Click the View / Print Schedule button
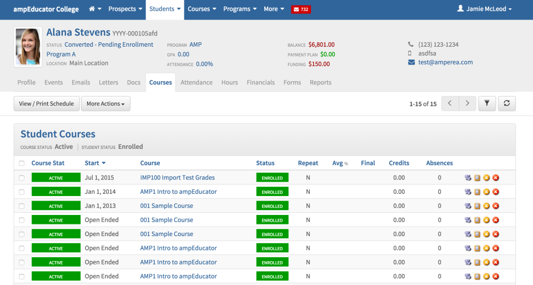The image size is (533, 285). click(x=47, y=103)
